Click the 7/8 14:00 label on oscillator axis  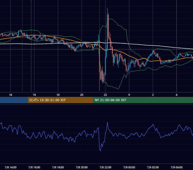[11, 167]
